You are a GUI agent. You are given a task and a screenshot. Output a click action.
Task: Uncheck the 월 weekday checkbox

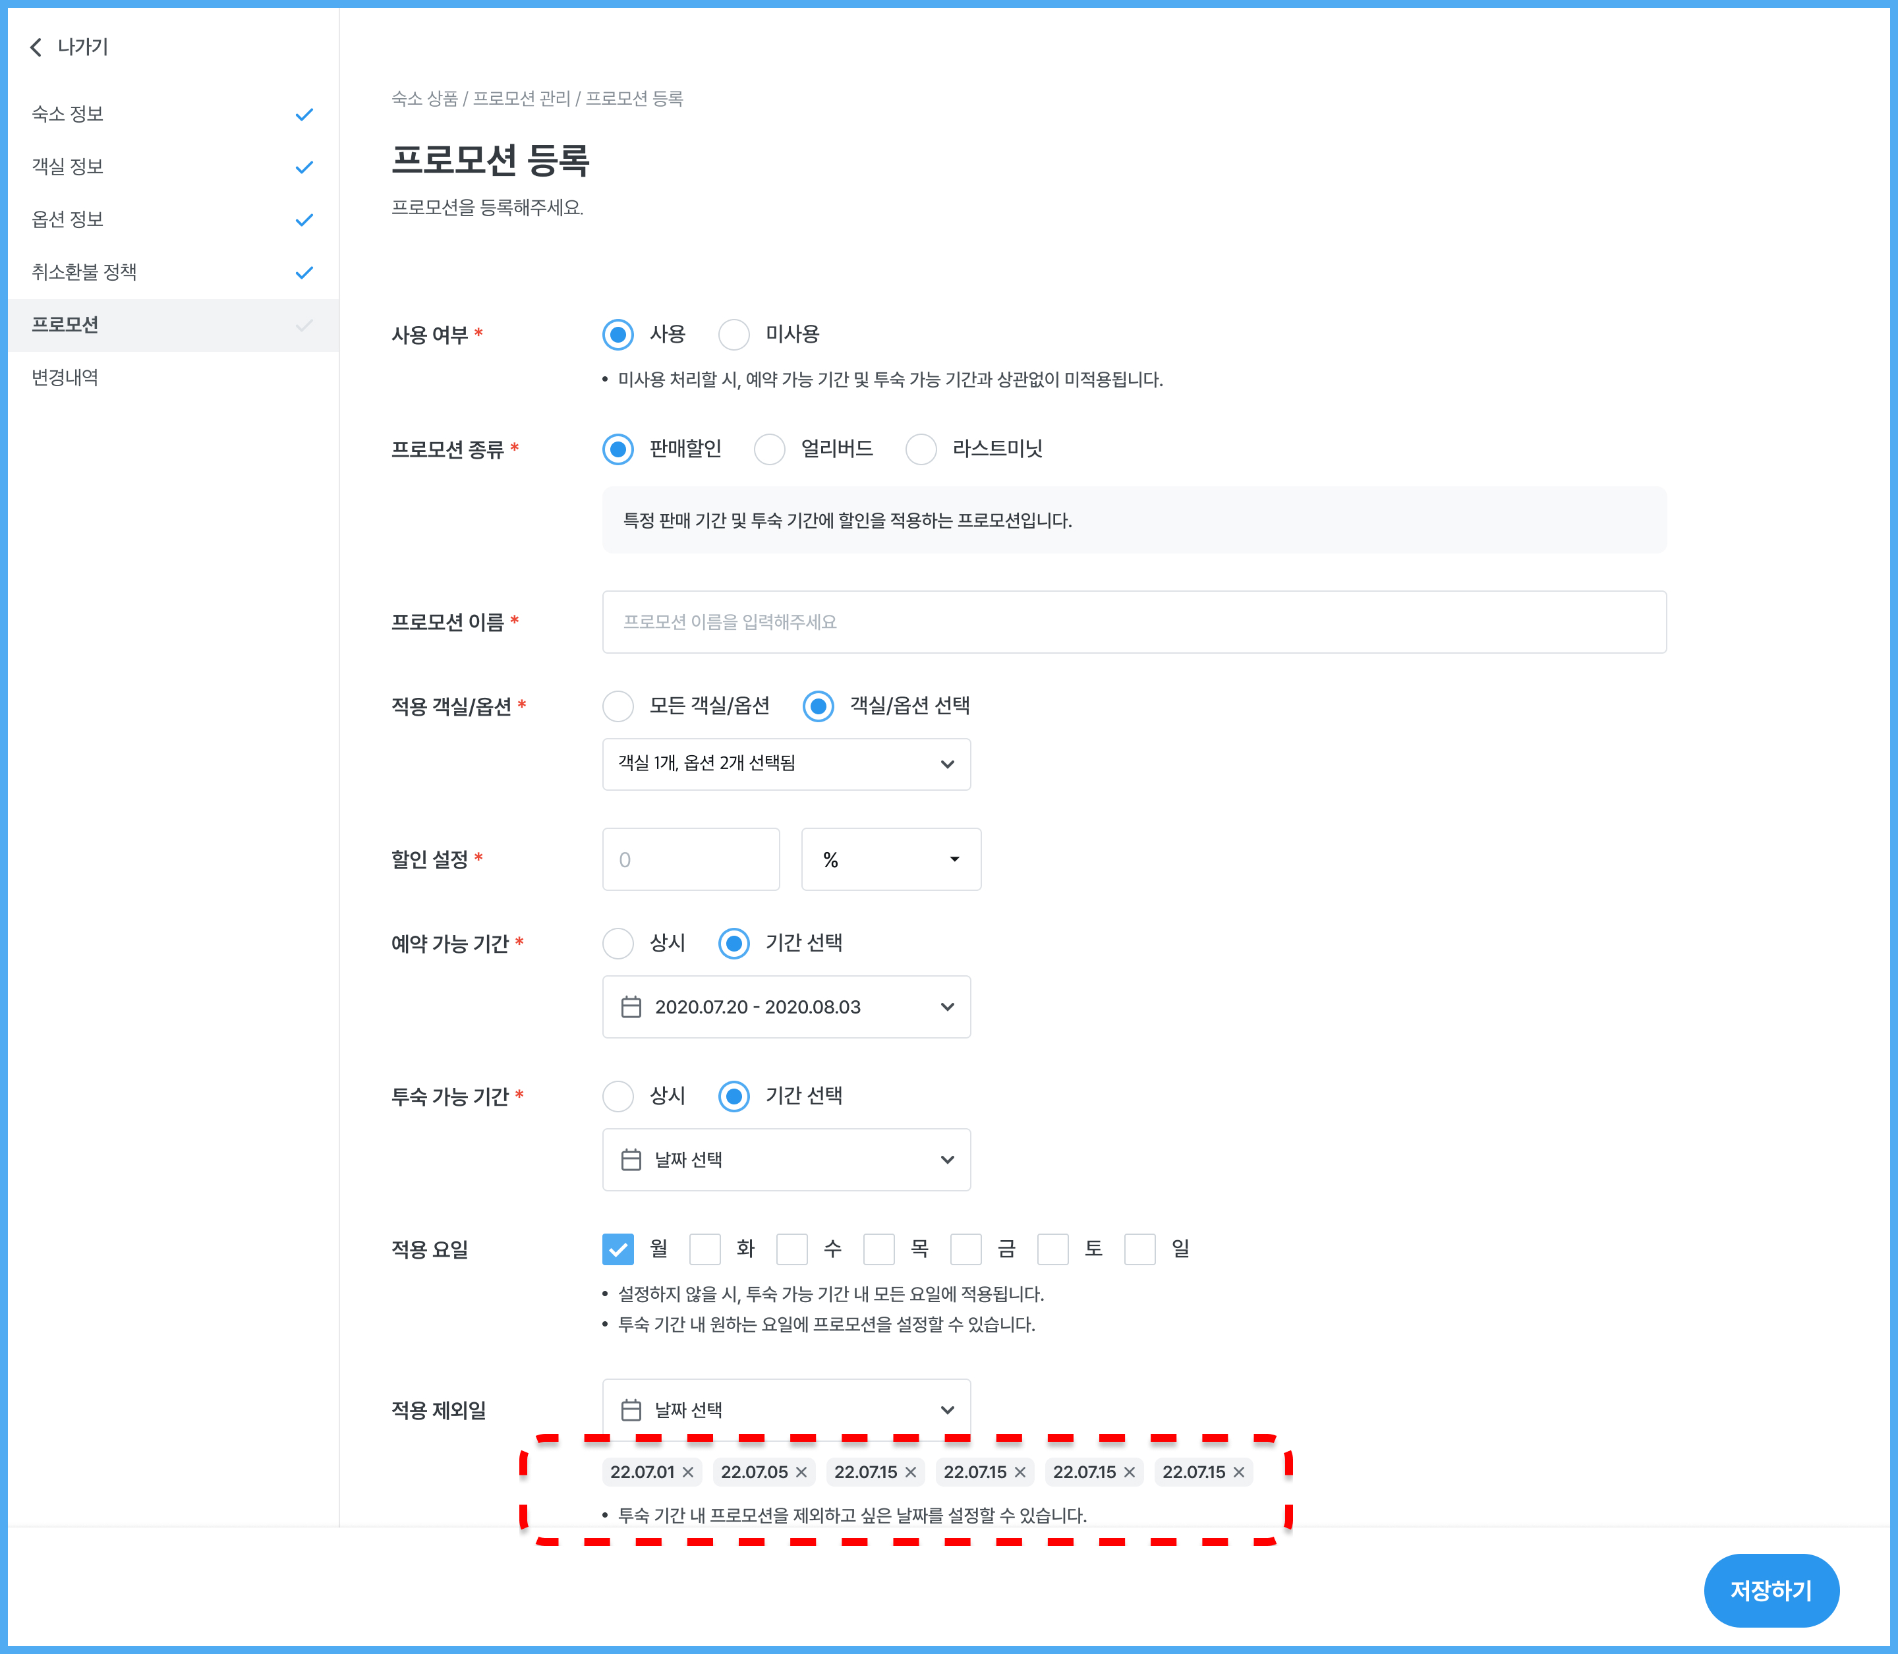coord(618,1250)
